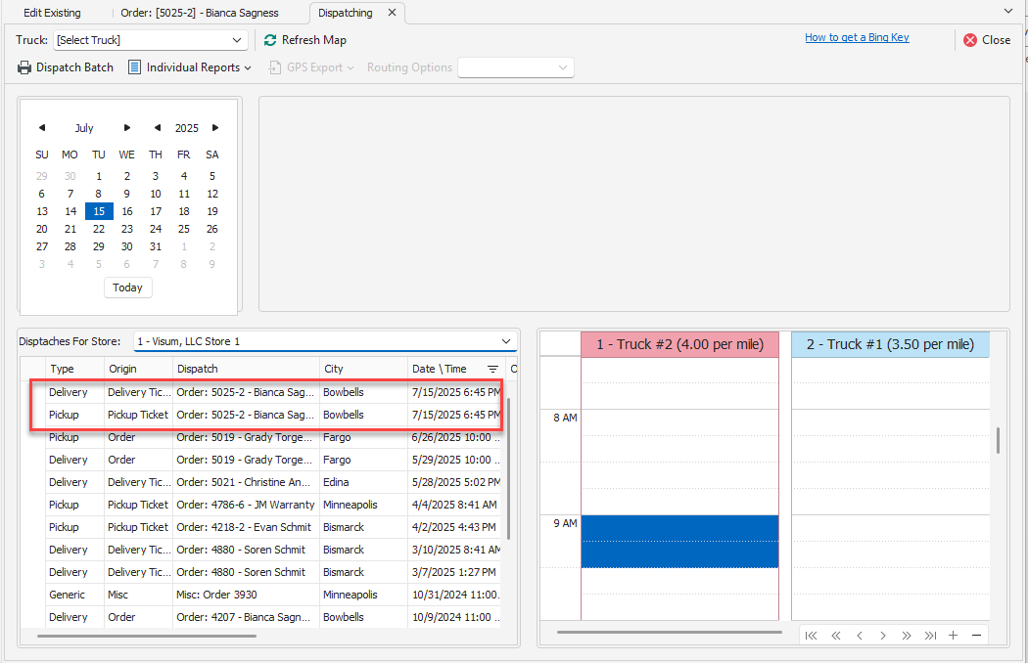This screenshot has height=663, width=1028.
Task: Expand the tab overflow chevron
Action: [1008, 11]
